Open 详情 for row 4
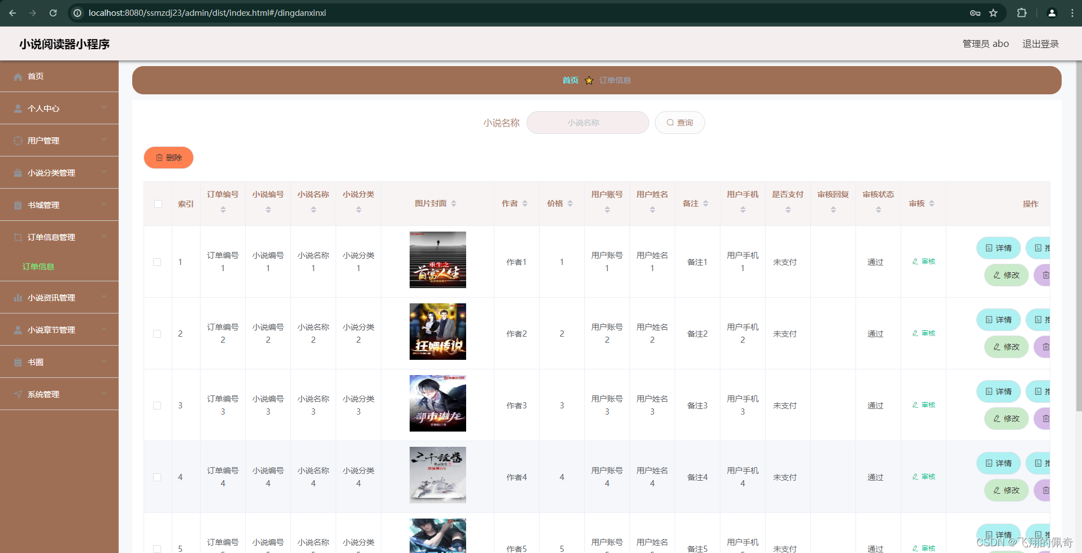 pos(998,463)
